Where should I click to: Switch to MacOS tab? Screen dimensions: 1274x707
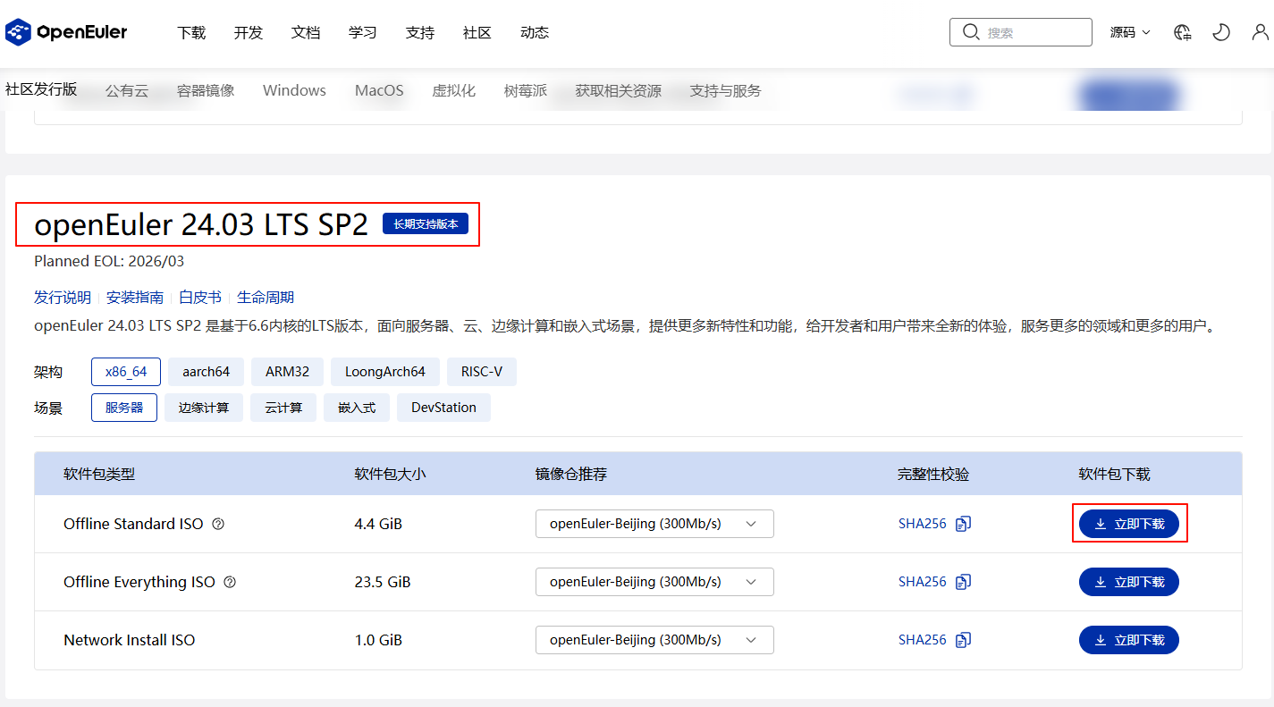click(379, 90)
